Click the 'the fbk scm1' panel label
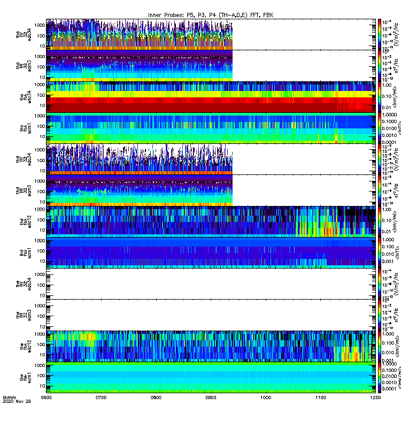The height and width of the screenshot is (428, 401). pos(26,378)
